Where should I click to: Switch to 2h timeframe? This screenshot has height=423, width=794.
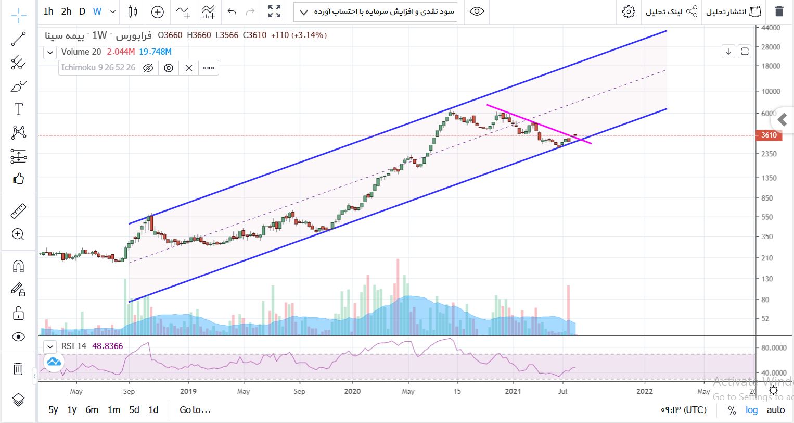click(x=66, y=11)
